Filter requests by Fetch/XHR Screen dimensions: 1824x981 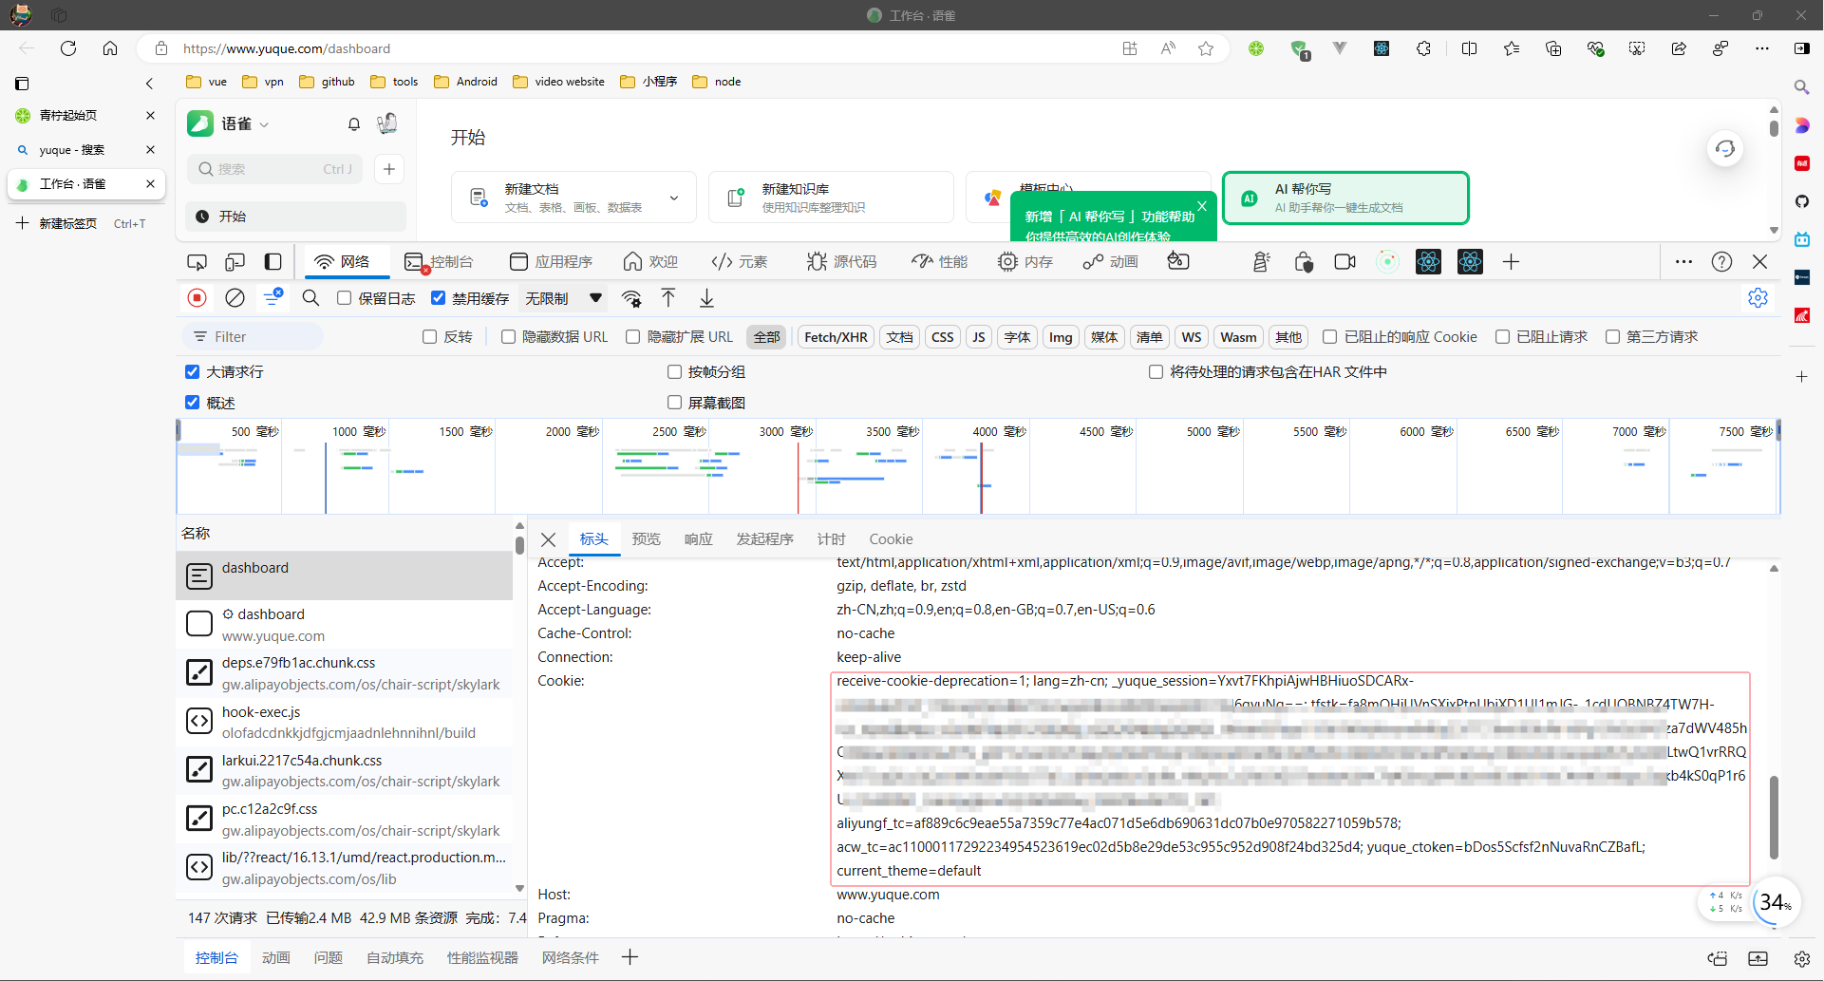click(836, 337)
